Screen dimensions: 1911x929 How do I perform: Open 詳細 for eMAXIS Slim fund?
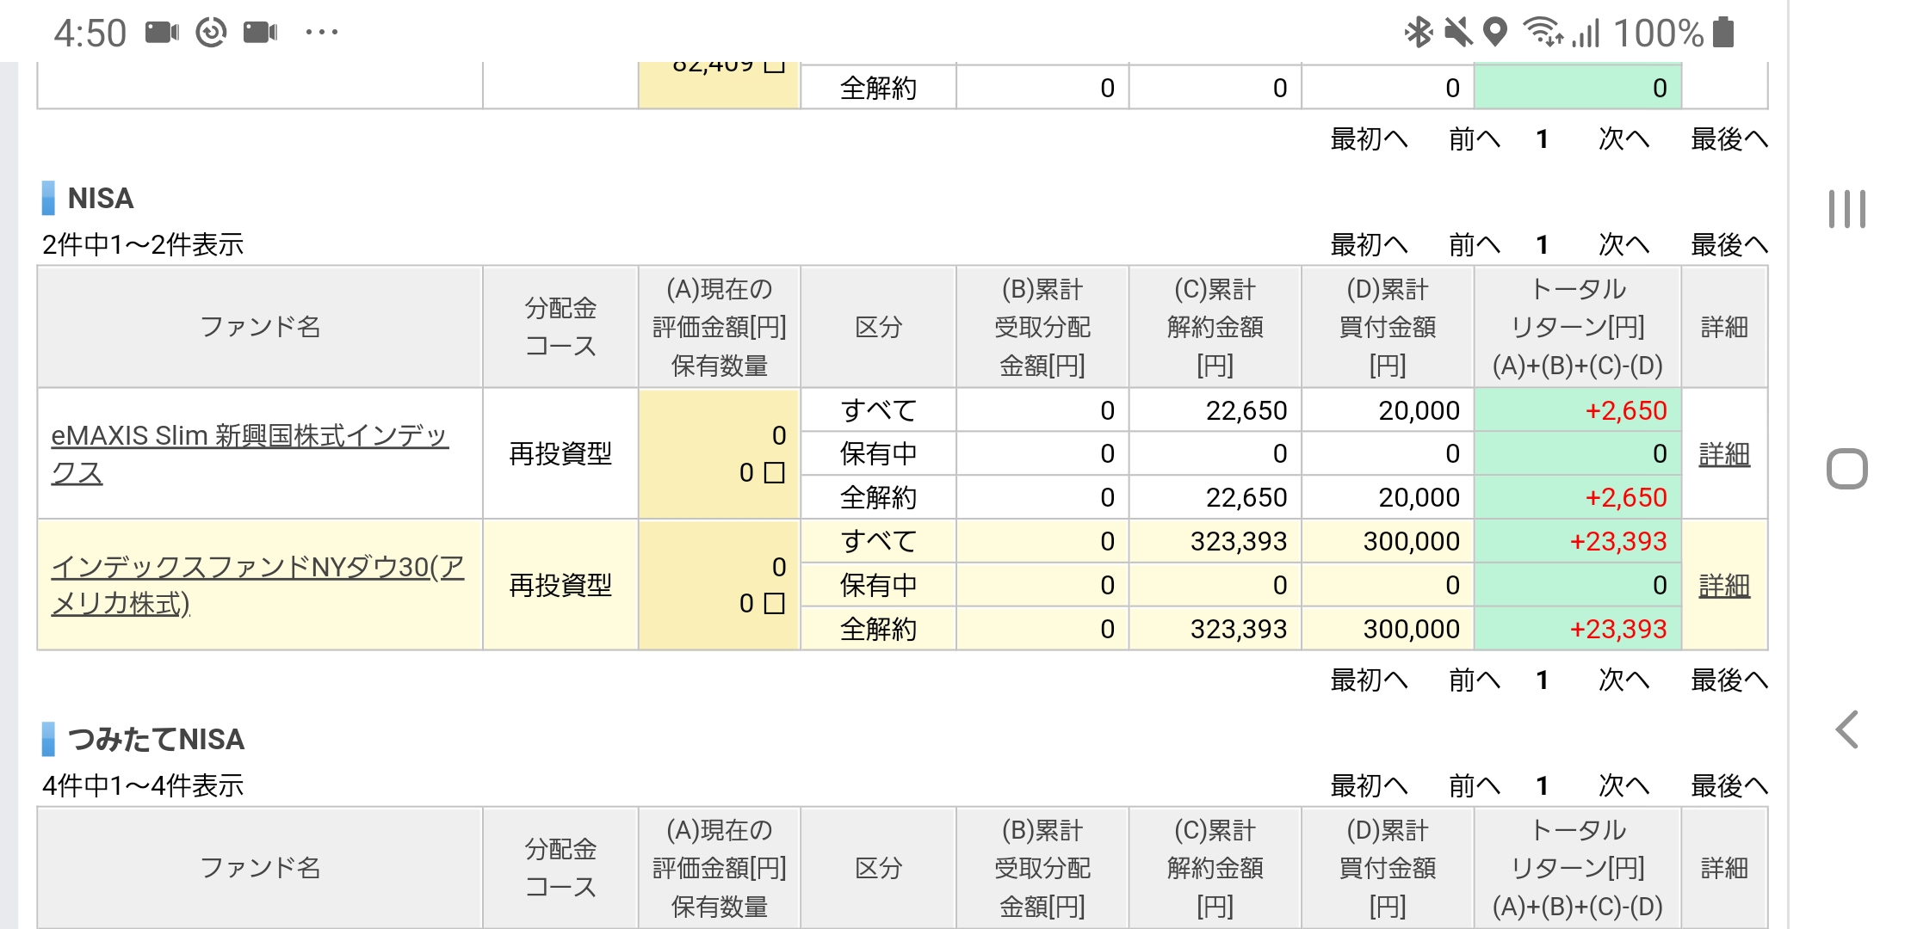click(x=1724, y=454)
